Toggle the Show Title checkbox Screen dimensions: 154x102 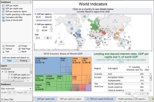tap(2, 99)
